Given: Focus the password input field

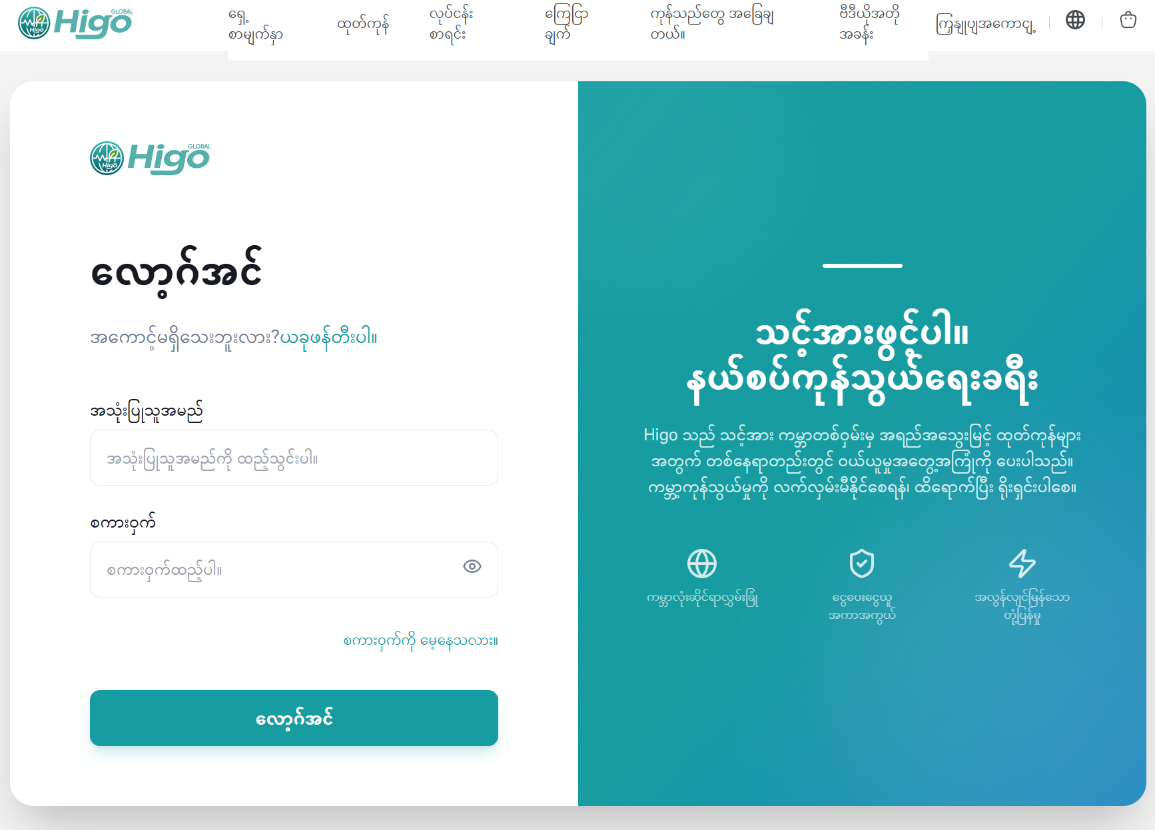Looking at the screenshot, I should 294,570.
